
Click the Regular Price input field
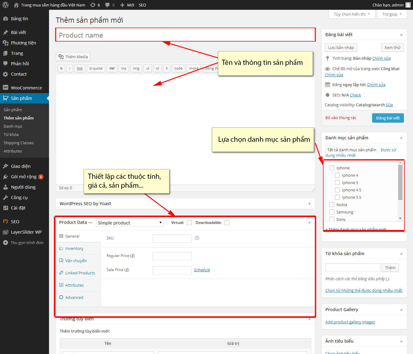pyautogui.click(x=172, y=256)
